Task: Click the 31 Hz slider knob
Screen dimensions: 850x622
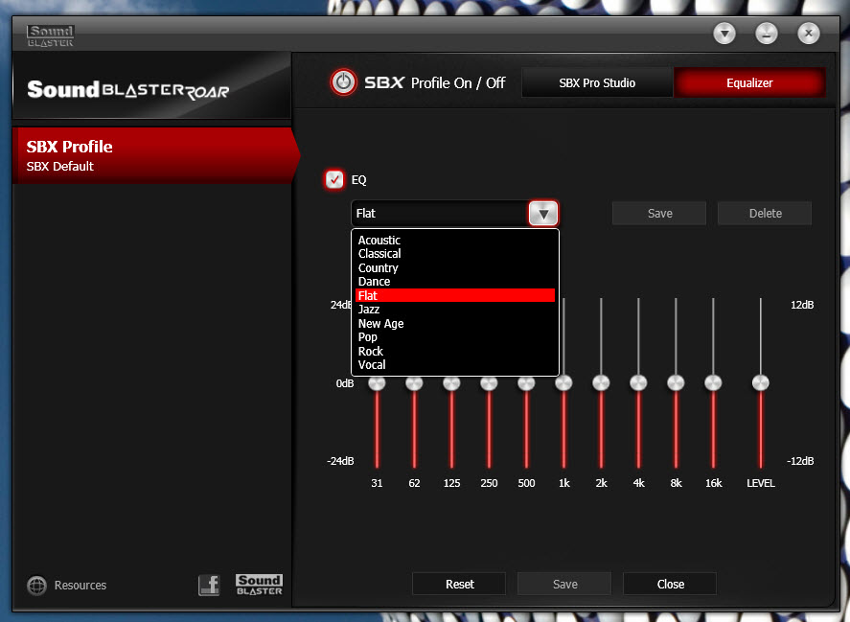Action: coord(377,383)
